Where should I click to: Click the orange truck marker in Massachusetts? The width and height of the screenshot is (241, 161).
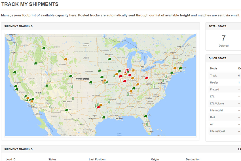click(x=175, y=68)
